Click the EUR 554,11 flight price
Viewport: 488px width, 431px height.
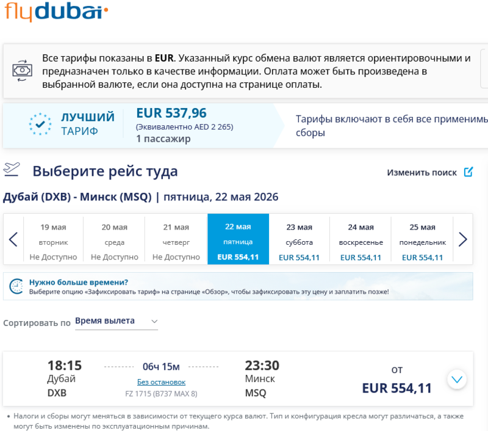pos(396,388)
